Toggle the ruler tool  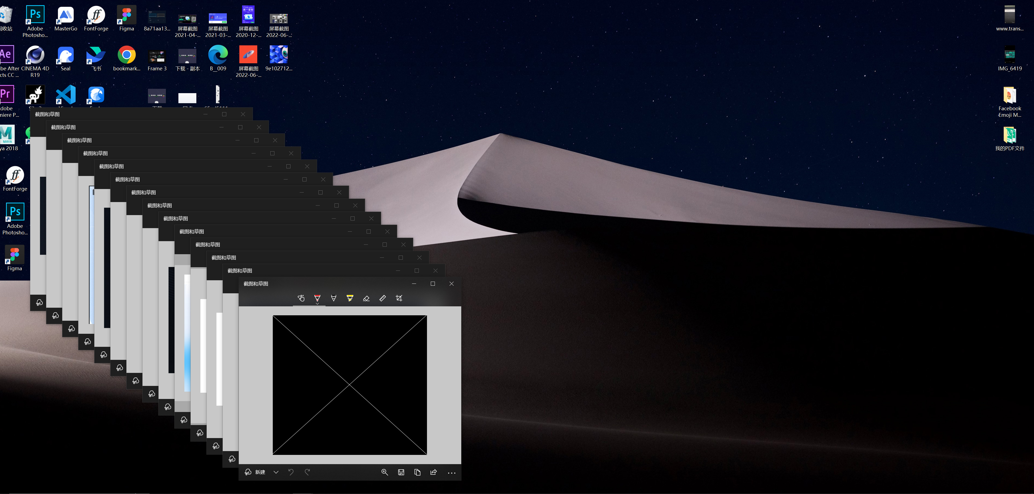point(383,298)
